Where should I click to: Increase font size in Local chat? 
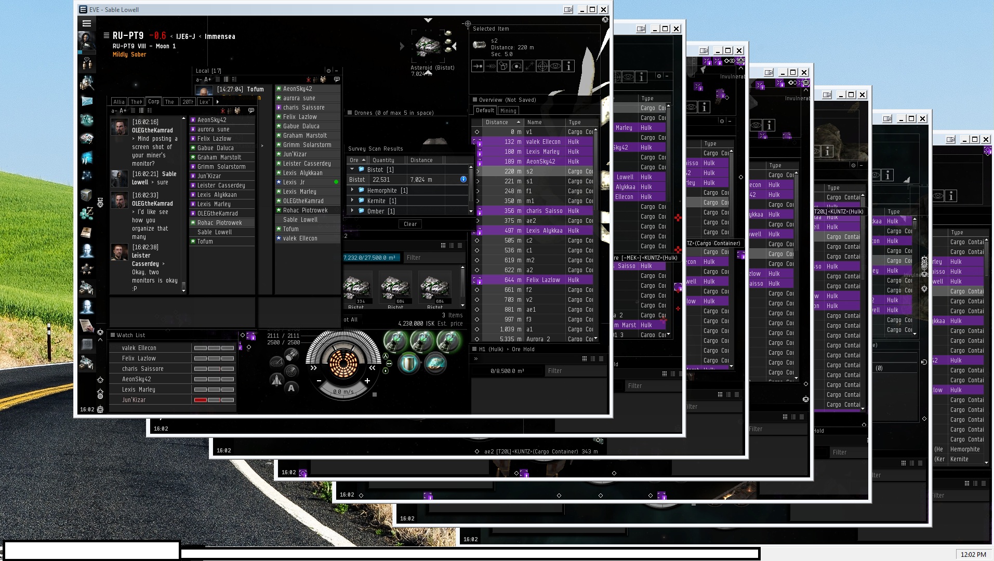[208, 79]
